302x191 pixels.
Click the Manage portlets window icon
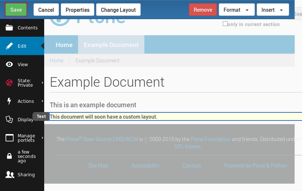pos(9,138)
